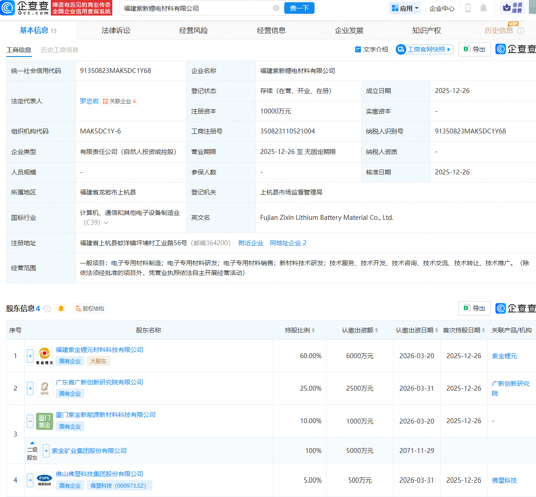Open the mobile app phone icon

468,8
